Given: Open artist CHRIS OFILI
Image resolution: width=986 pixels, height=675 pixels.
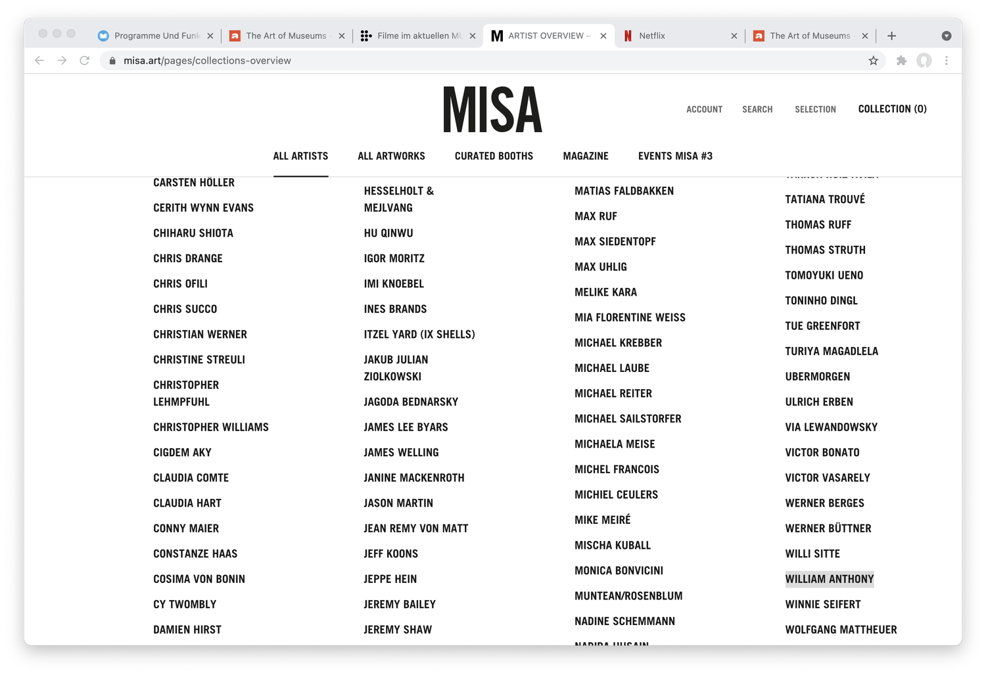Looking at the screenshot, I should click(180, 284).
